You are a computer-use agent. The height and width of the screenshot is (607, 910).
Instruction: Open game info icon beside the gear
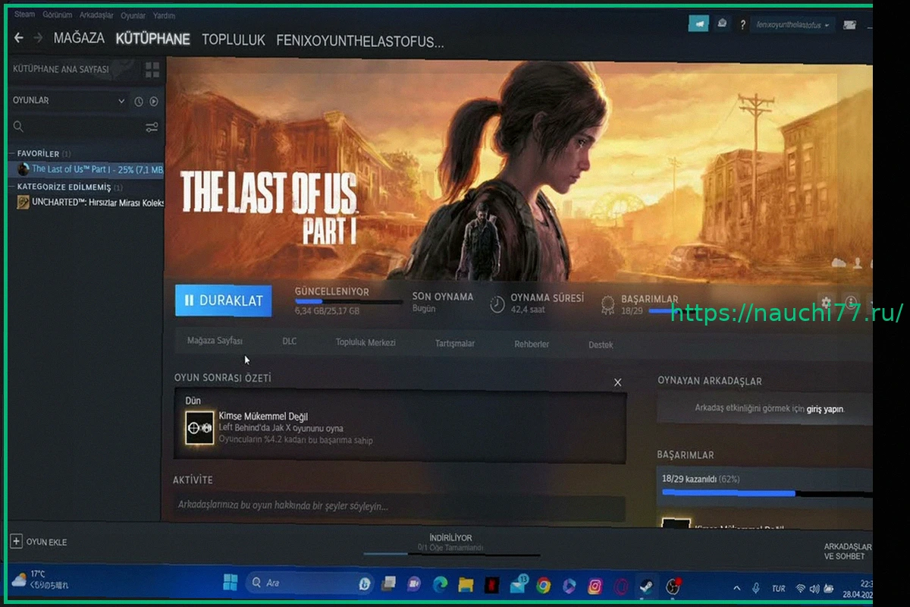click(x=851, y=302)
